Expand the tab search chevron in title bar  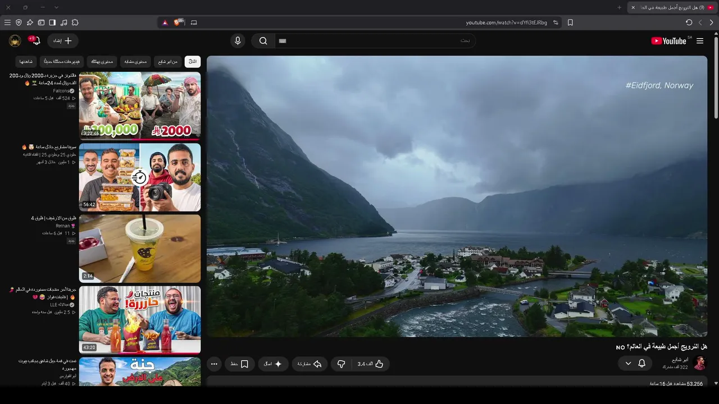pyautogui.click(x=56, y=7)
